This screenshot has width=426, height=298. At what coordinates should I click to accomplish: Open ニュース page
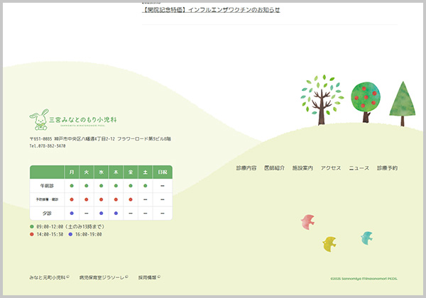click(x=359, y=168)
